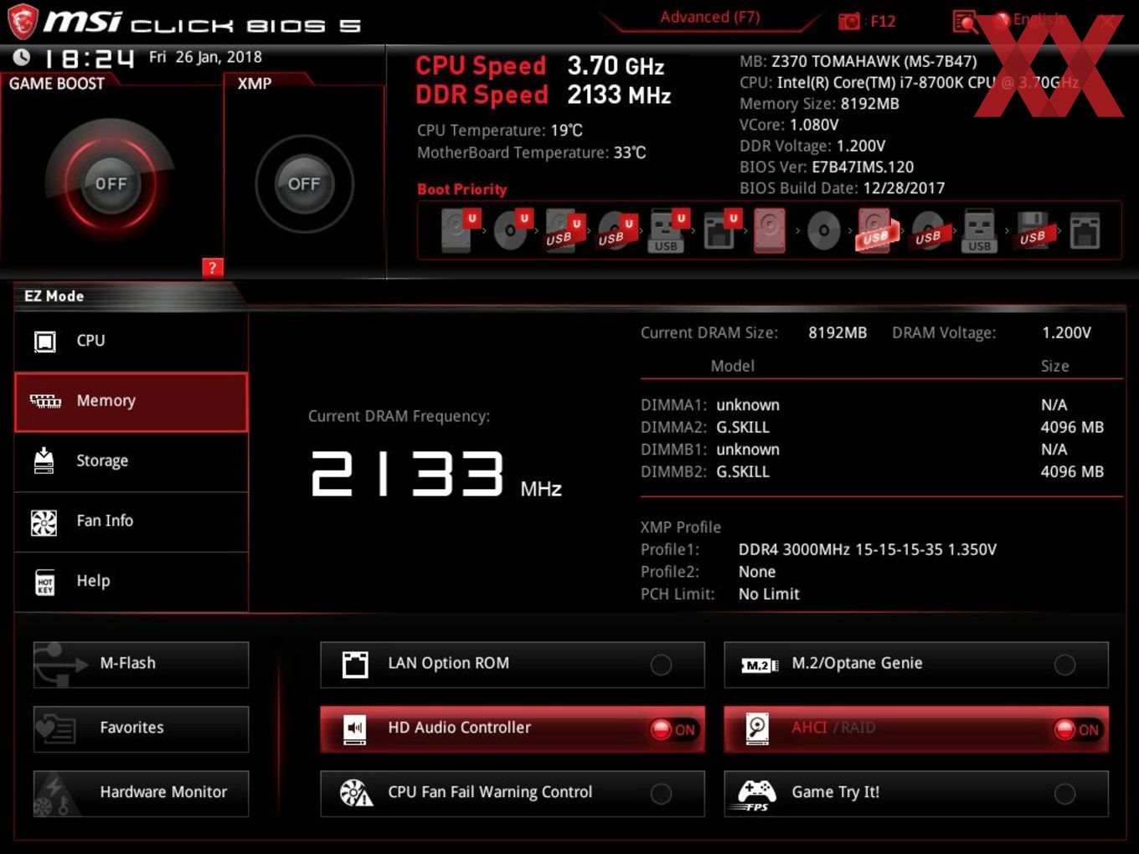Click XMP Profile1 DDR4 3000MHz entry

click(868, 549)
